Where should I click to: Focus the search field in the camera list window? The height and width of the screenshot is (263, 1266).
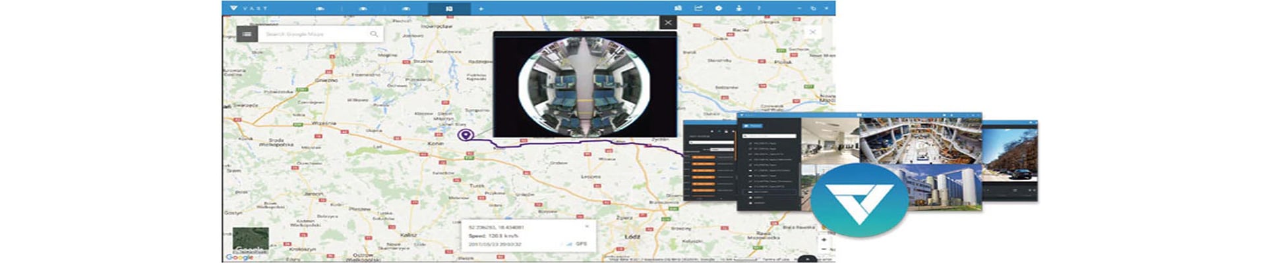pos(769,136)
